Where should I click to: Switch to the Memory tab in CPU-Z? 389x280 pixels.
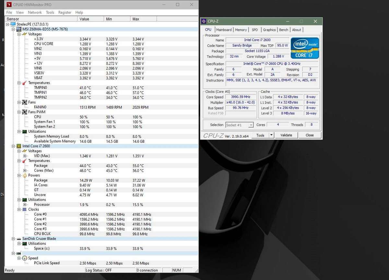point(241,30)
